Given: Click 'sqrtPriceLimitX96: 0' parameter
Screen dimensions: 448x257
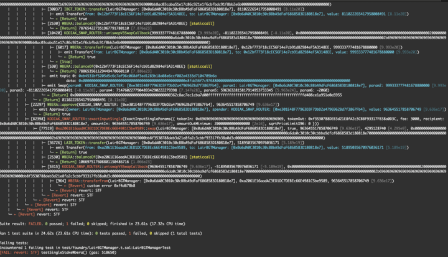Looking at the screenshot, I should (x=291, y=123).
